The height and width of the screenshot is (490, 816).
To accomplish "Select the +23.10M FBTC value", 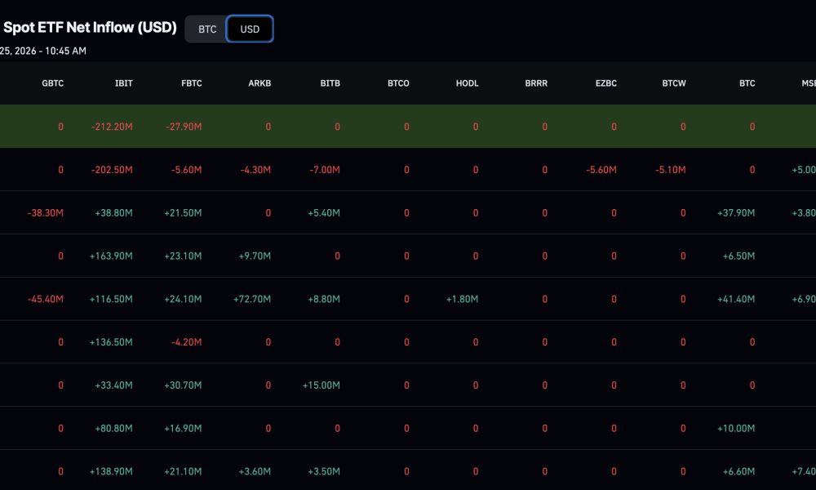I will point(183,256).
